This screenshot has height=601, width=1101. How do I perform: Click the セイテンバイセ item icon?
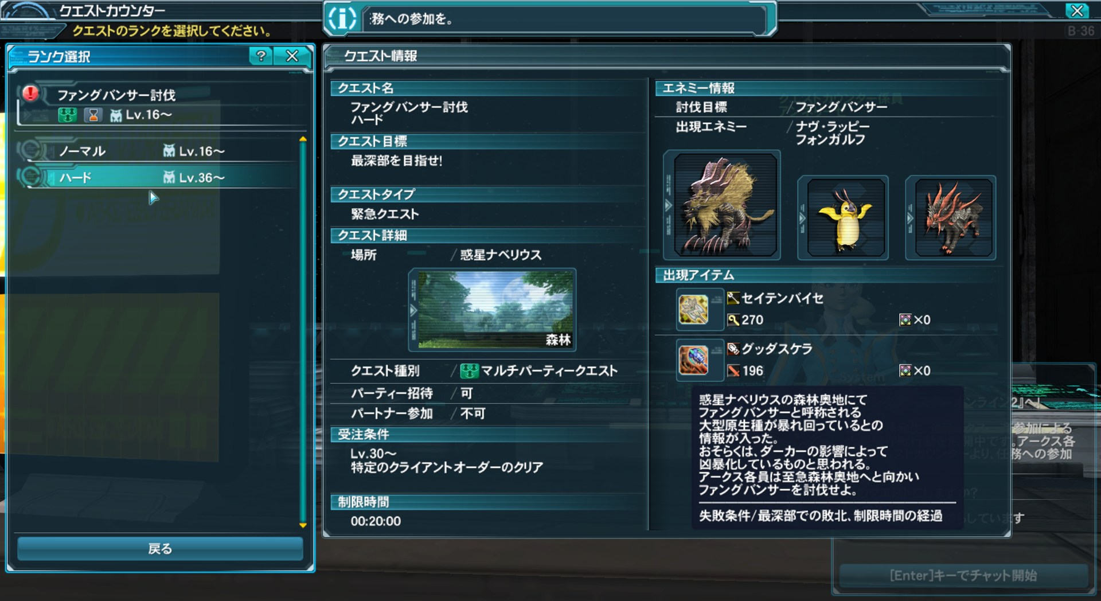pyautogui.click(x=693, y=310)
